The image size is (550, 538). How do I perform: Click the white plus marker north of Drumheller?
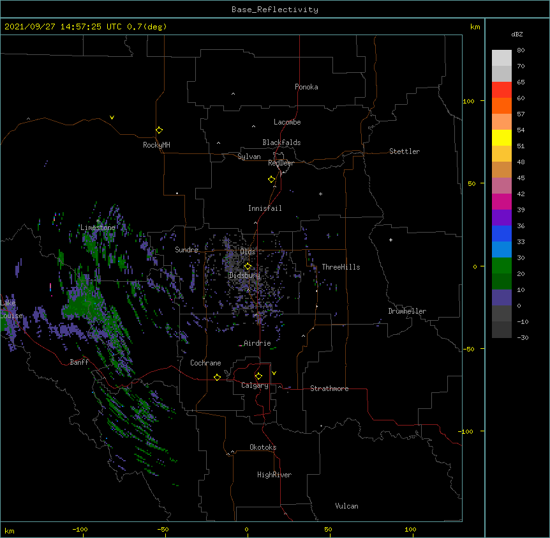(x=390, y=240)
